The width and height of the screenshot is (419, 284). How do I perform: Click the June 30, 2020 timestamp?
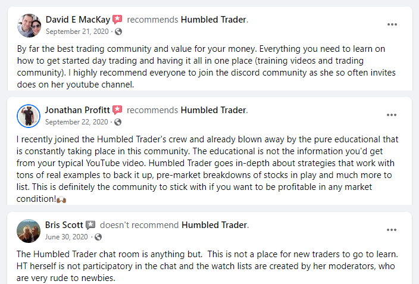point(66,237)
